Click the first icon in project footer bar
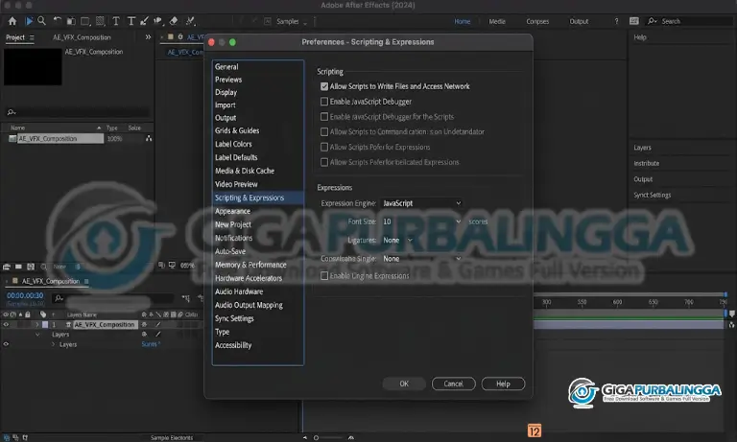 [6, 267]
